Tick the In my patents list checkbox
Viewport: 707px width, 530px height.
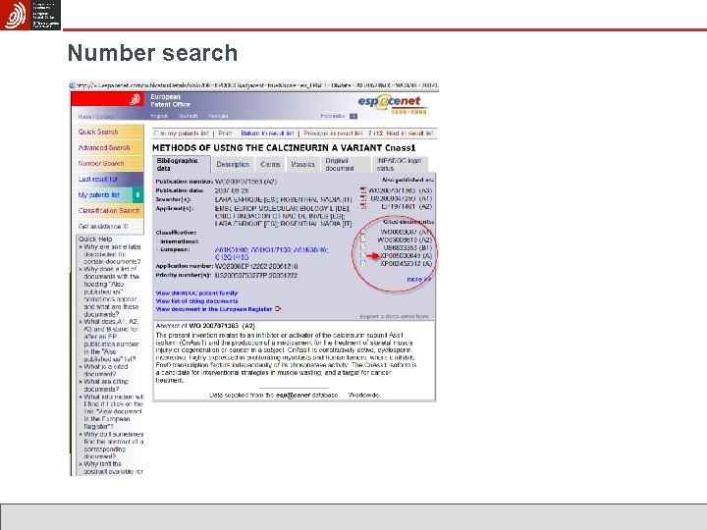[x=156, y=133]
